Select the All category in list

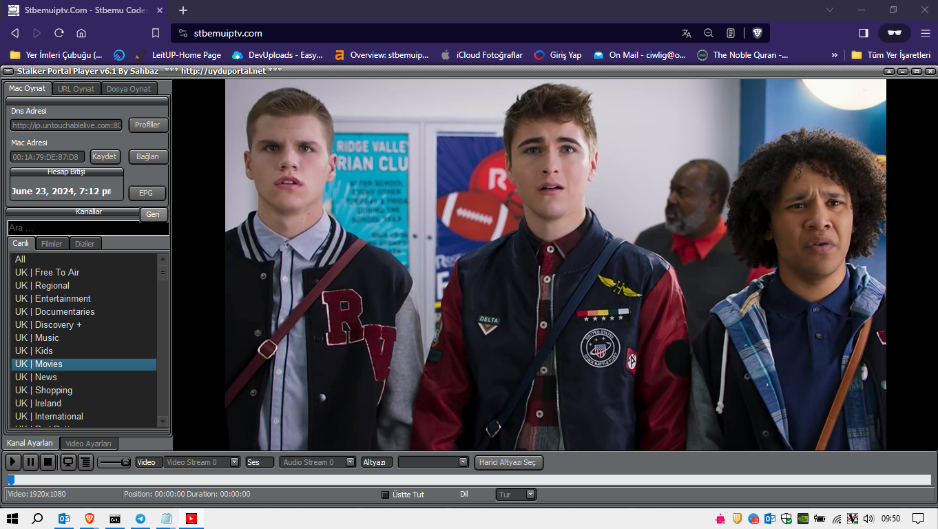click(x=84, y=259)
